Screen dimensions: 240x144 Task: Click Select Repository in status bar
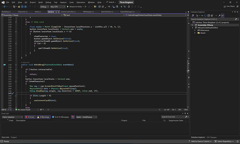(224, 141)
